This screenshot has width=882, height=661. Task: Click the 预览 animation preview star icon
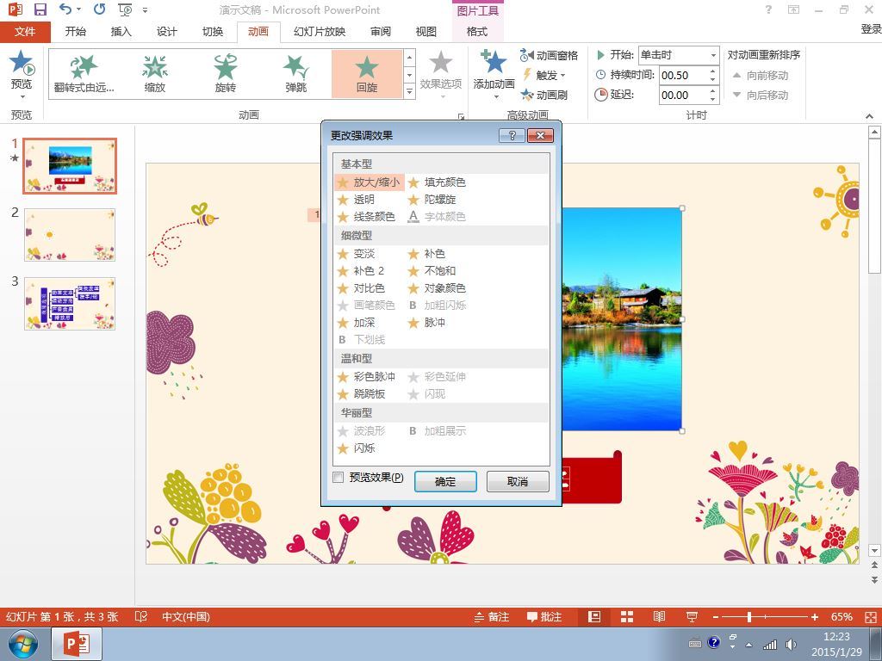pyautogui.click(x=22, y=62)
